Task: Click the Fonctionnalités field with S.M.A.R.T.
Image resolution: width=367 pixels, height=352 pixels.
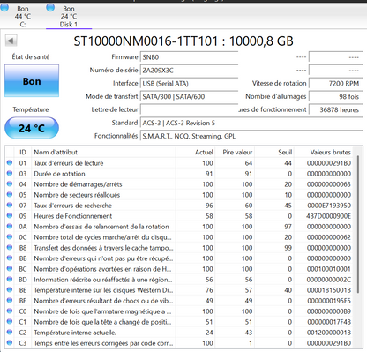Action: coord(251,136)
